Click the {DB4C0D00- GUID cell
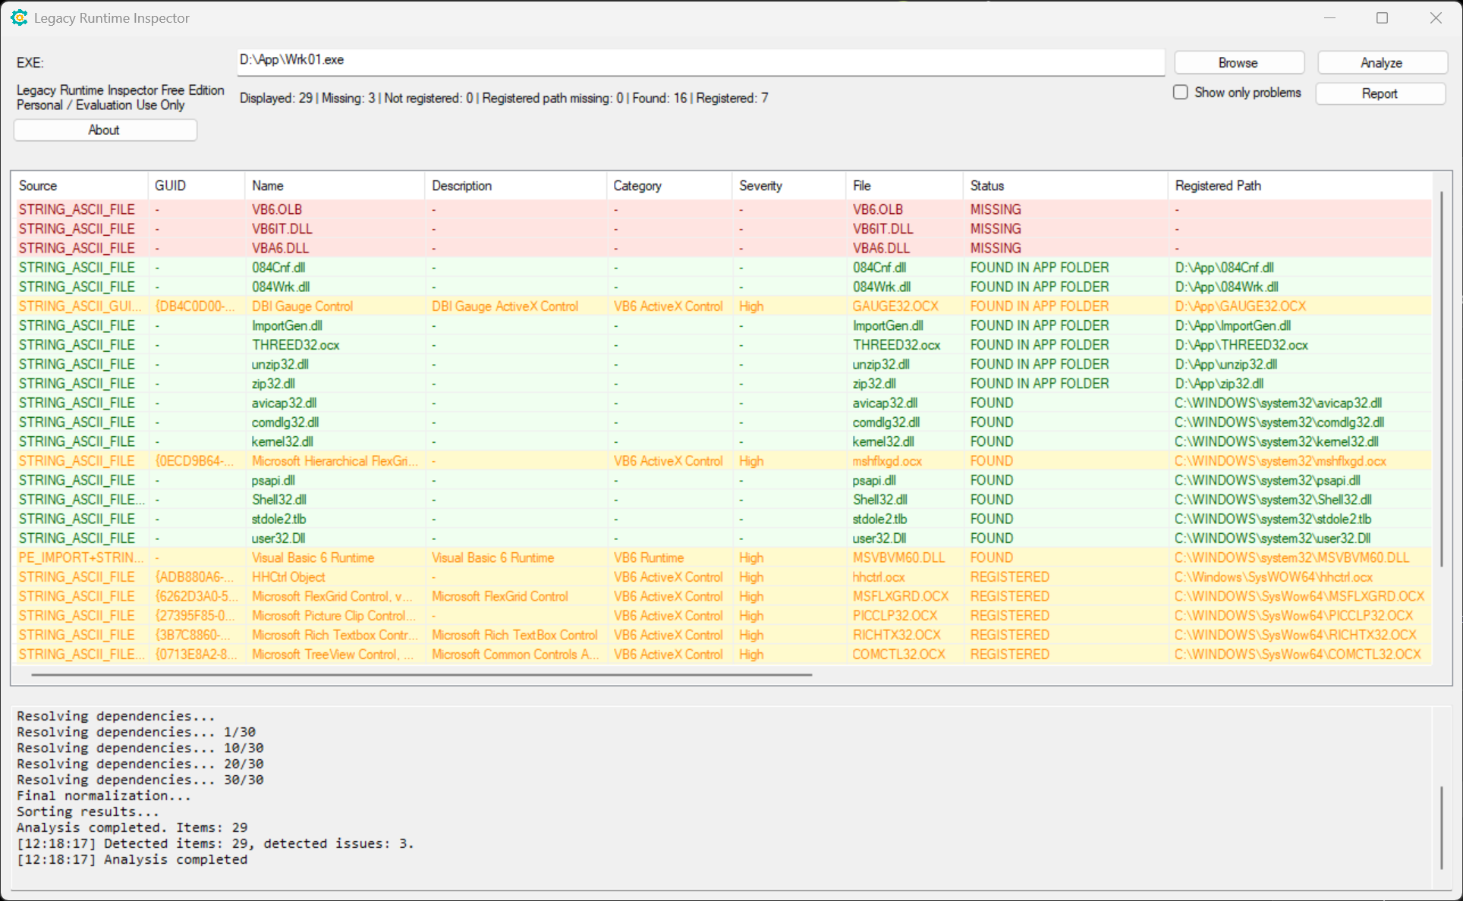 tap(197, 306)
